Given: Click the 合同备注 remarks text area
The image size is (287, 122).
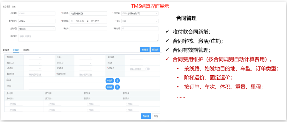Looking at the screenshot, I should 88,37.
